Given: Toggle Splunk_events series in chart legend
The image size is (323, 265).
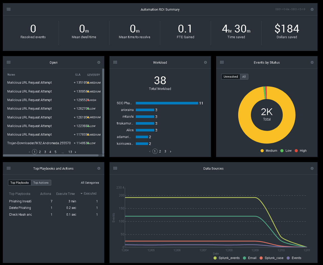Looking at the screenshot, I should pos(215,258).
